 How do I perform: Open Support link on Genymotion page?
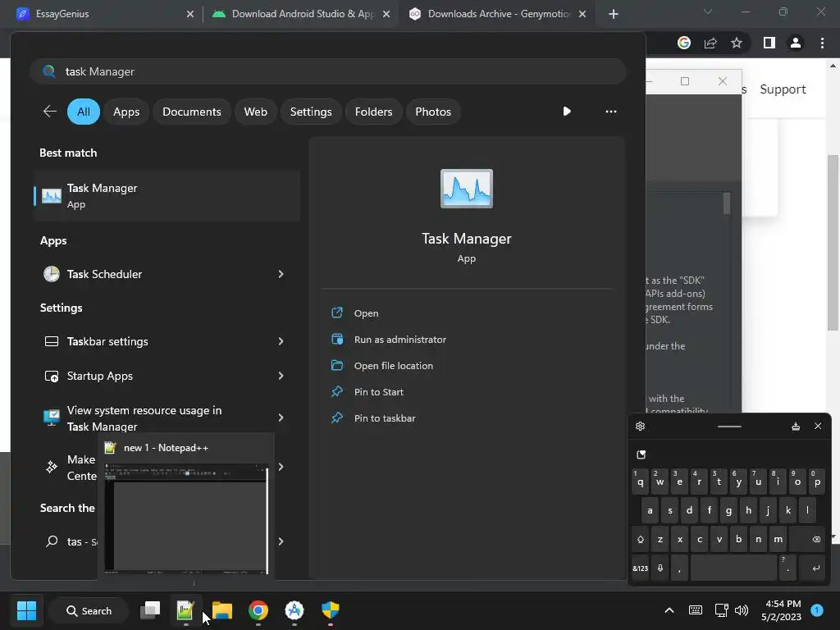[x=783, y=89]
